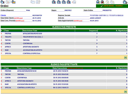Click the faded double-page magnifier icon

tap(112, 2)
